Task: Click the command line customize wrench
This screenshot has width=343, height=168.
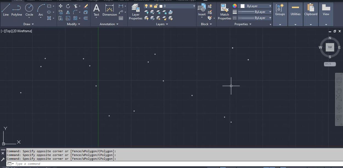Action: click(3, 159)
